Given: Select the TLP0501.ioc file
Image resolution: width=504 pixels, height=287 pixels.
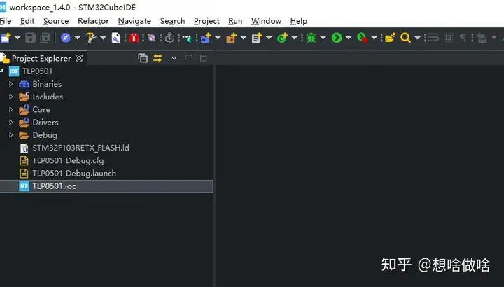Looking at the screenshot, I should (x=106, y=186).
